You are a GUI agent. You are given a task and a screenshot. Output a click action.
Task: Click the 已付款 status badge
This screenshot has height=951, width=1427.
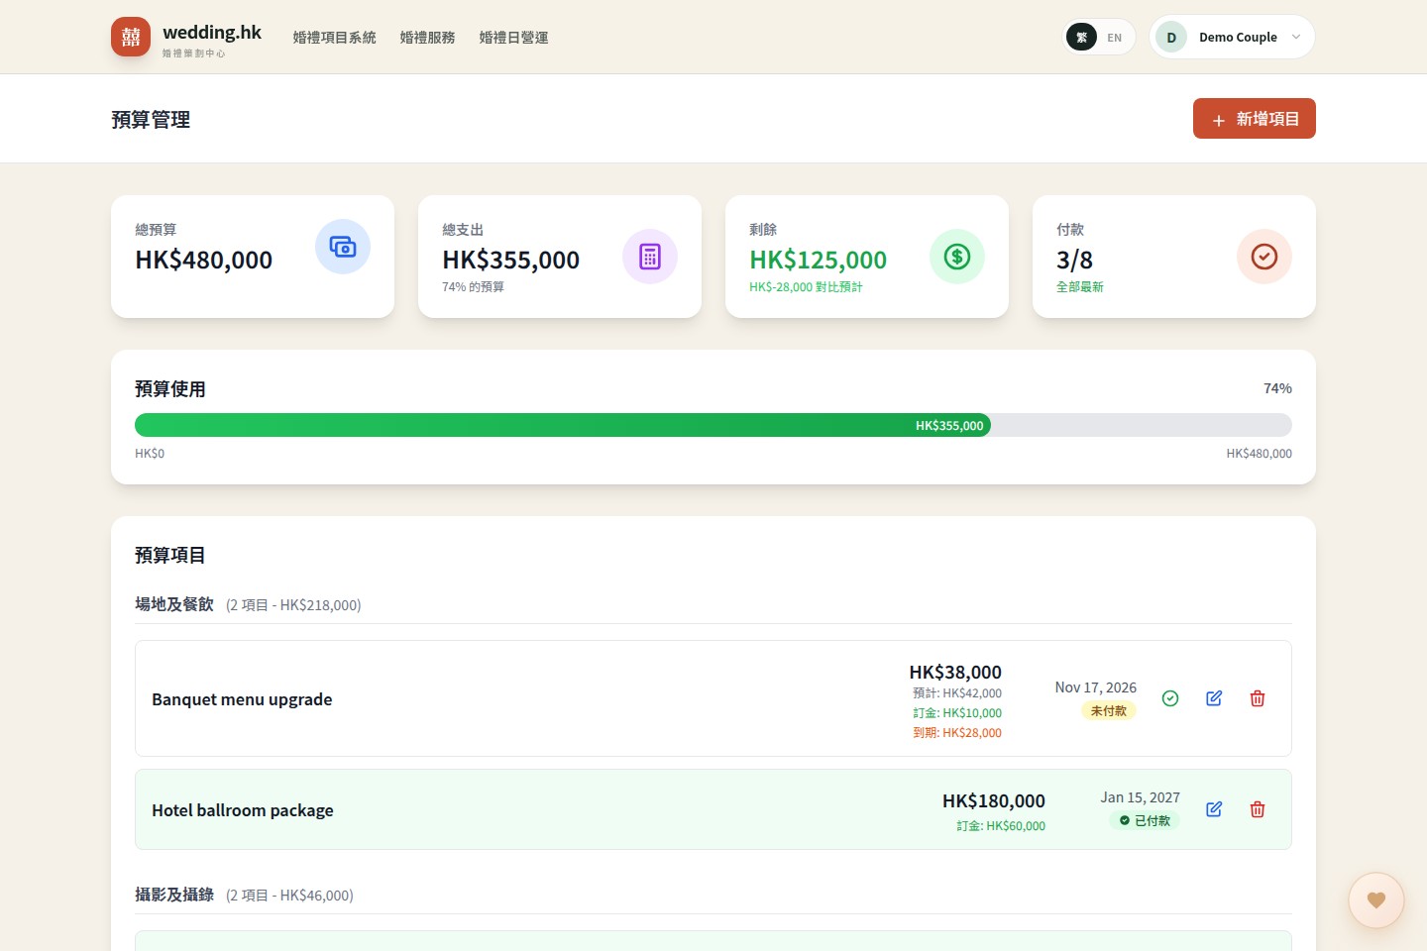[1145, 821]
